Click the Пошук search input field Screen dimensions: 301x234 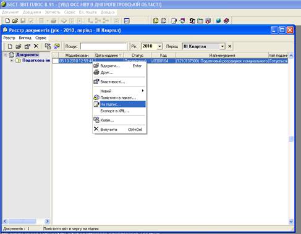coord(104,46)
